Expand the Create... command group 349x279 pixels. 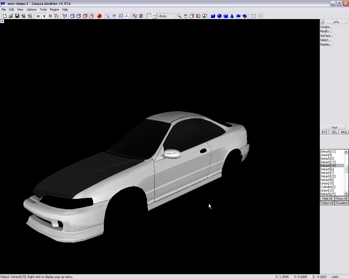click(326, 27)
